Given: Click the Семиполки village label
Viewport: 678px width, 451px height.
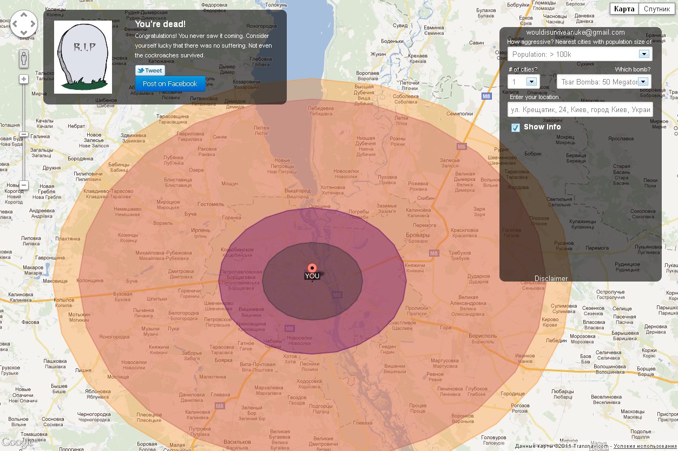Looking at the screenshot, I should coord(460,114).
